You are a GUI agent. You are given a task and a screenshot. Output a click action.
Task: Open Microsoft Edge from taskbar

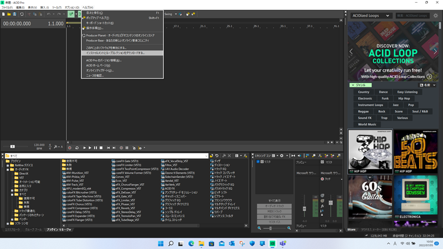coord(191,243)
